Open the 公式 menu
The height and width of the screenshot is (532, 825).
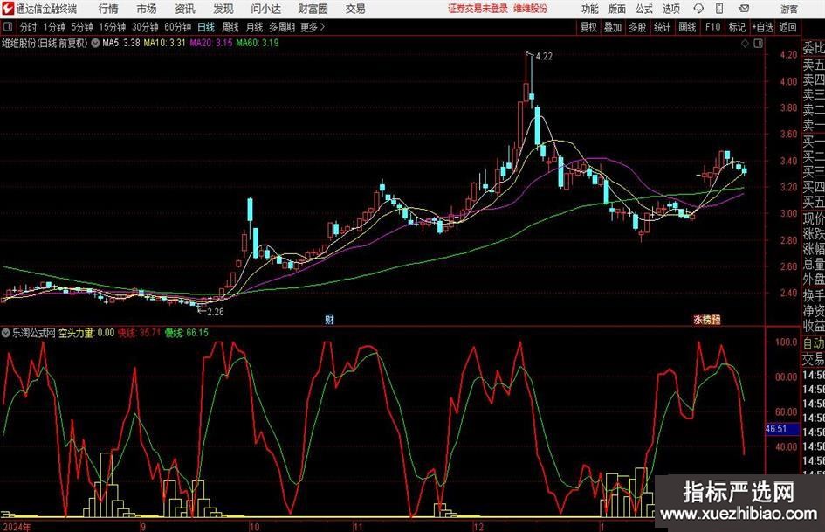click(644, 9)
